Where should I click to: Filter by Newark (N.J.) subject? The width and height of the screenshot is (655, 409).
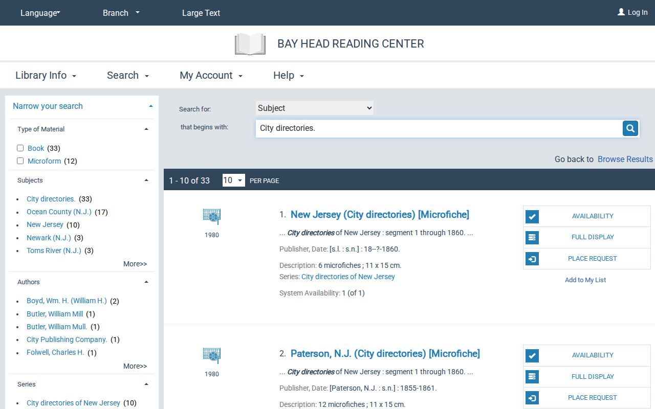click(49, 238)
